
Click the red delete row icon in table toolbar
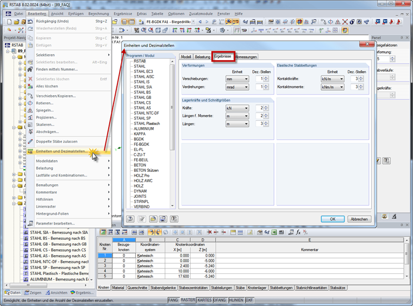click(x=209, y=232)
